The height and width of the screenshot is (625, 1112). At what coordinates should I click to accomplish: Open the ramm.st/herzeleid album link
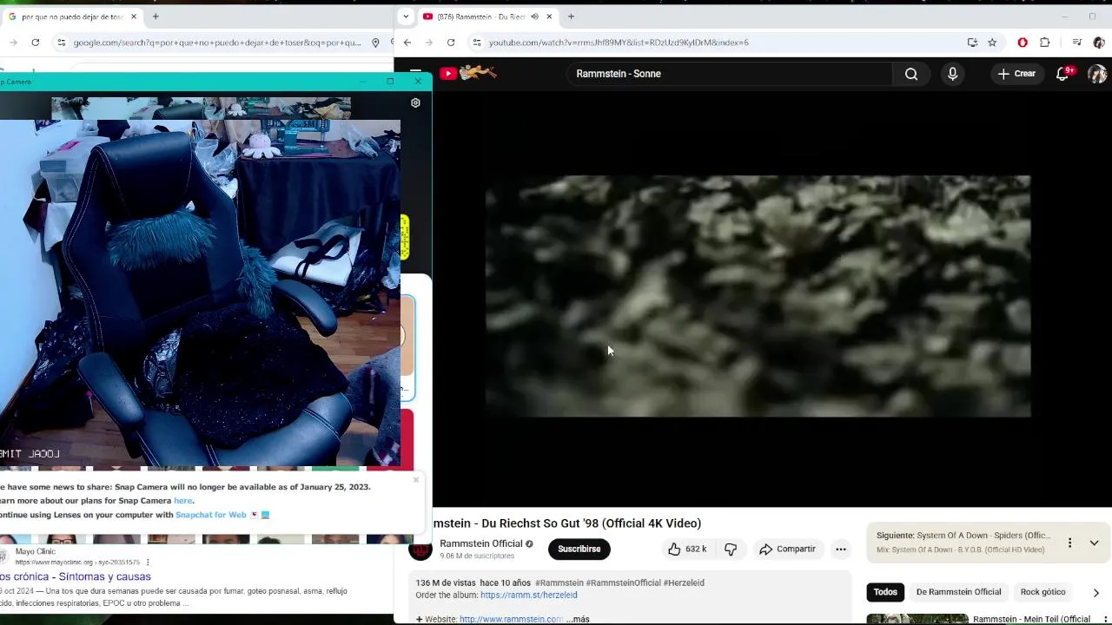coord(528,595)
